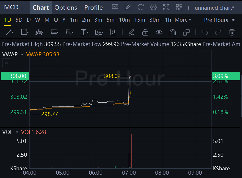This screenshot has width=242, height=178.
Task: Select the Fibonacci lines tool
Action: pos(54,32)
